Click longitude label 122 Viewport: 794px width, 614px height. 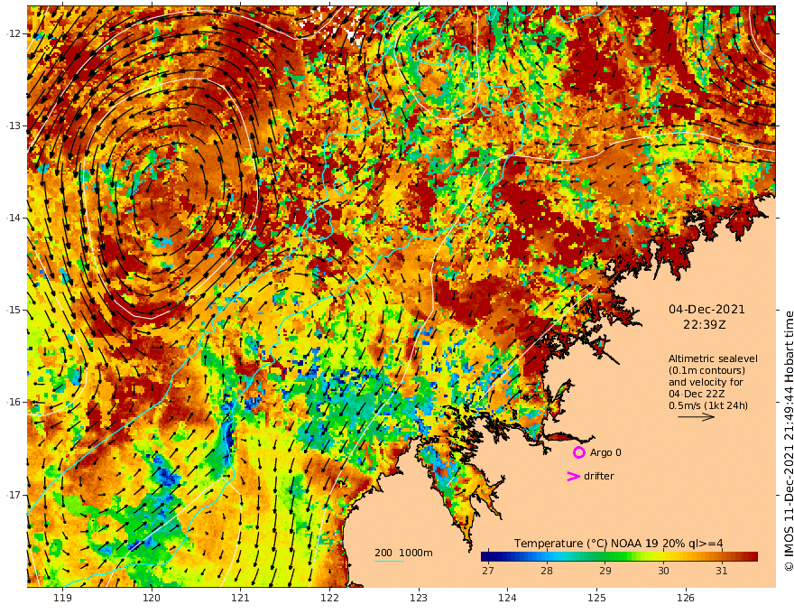[x=329, y=598]
